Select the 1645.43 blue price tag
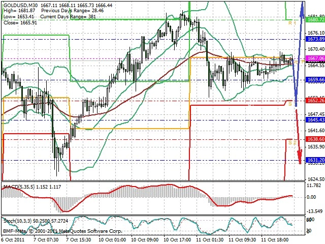This screenshot has height=244, width=325. (x=315, y=120)
